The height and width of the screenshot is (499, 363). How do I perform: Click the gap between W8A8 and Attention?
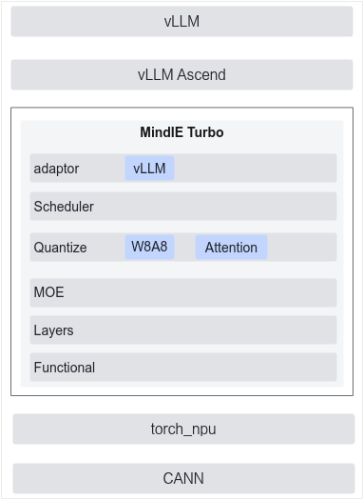click(x=184, y=248)
